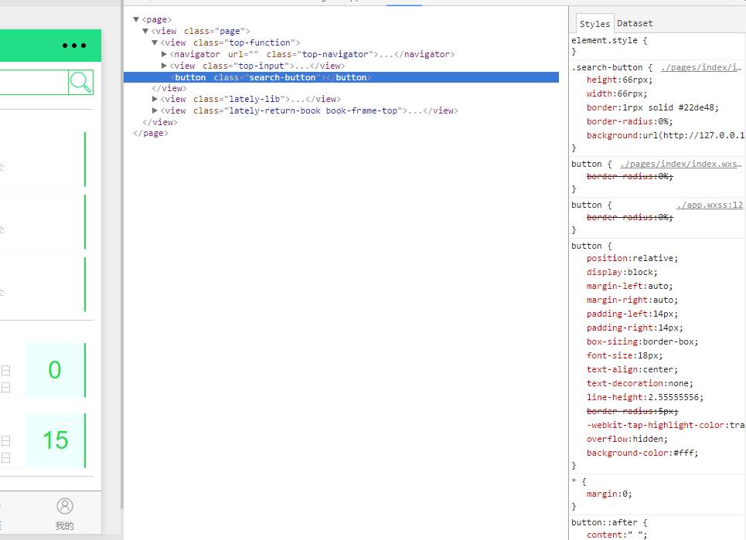The image size is (746, 540).
Task: Click the button::after selector
Action: click(x=605, y=522)
